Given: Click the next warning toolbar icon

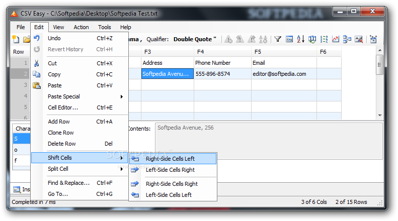Looking at the screenshot, I should 252,39.
